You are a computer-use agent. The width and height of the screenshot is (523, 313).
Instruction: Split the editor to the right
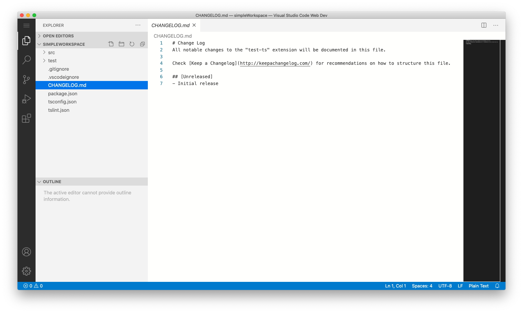pos(484,25)
